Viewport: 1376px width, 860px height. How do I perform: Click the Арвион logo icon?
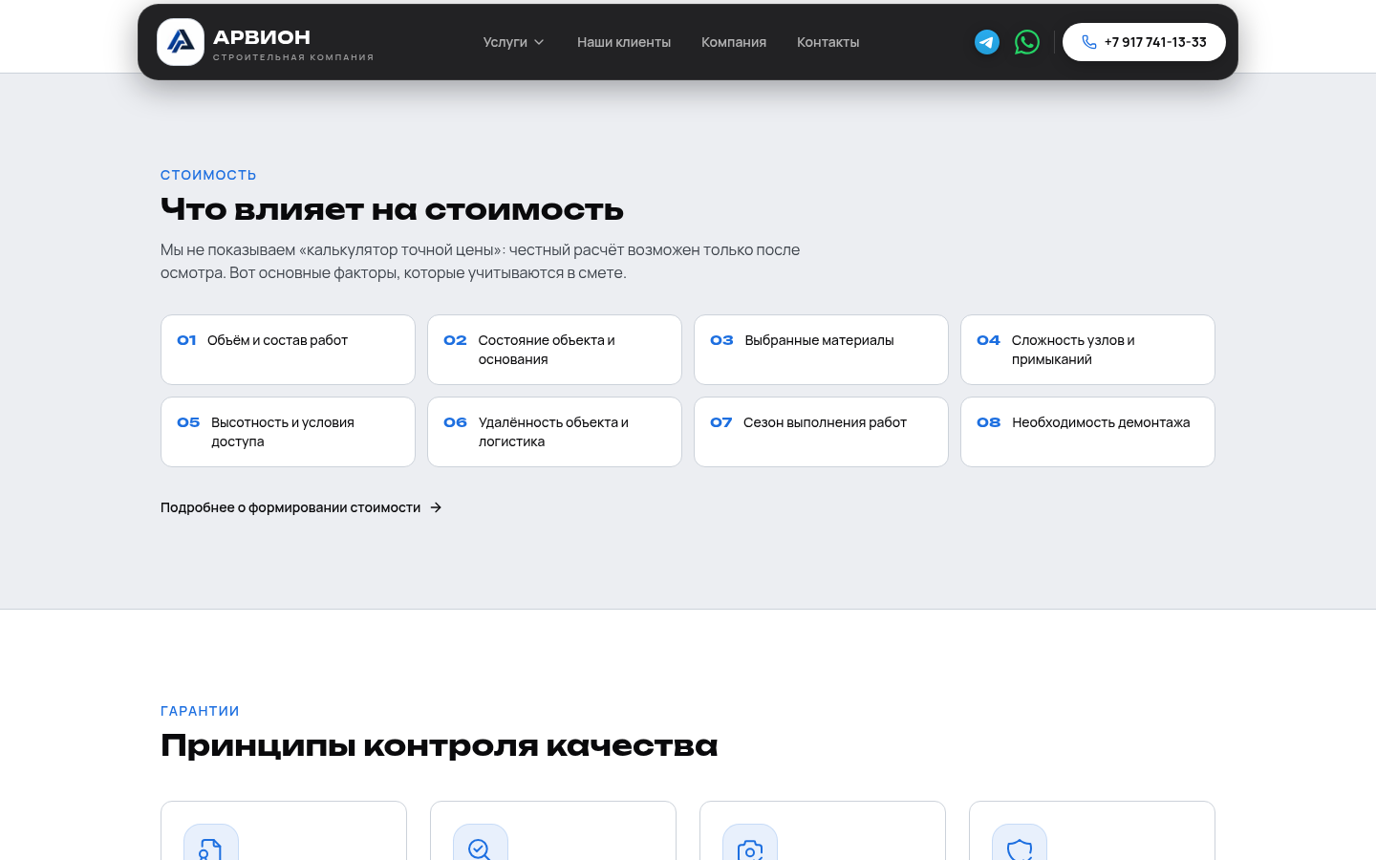[181, 42]
